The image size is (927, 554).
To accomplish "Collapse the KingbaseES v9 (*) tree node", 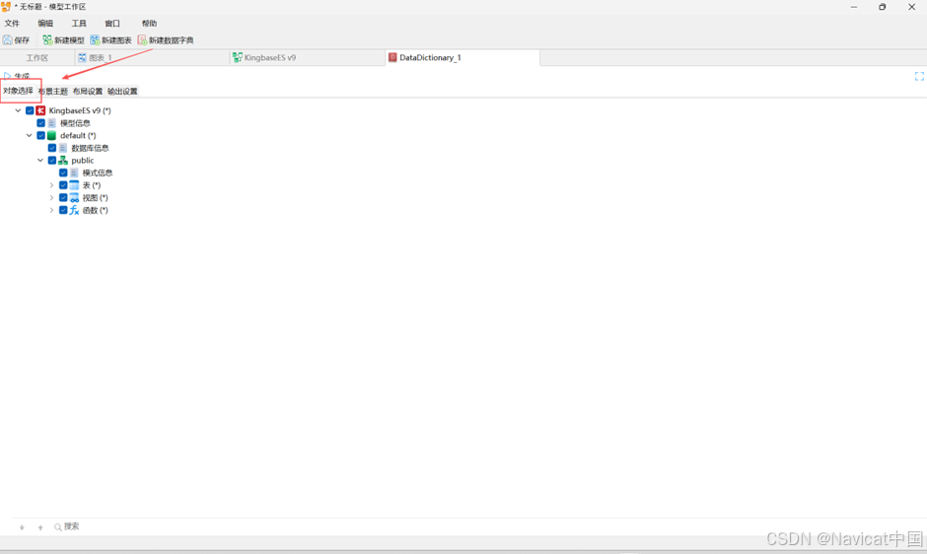I will (x=18, y=110).
